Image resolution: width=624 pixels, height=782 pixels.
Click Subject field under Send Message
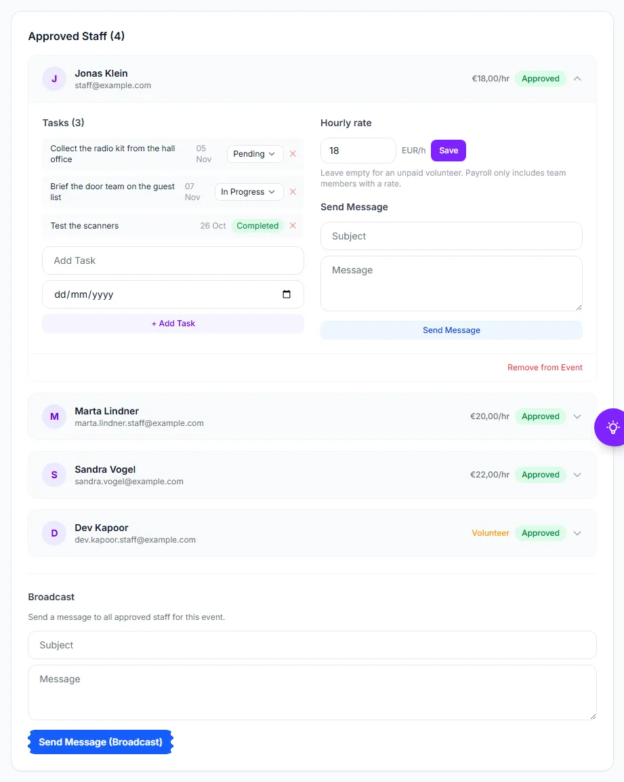pos(451,236)
